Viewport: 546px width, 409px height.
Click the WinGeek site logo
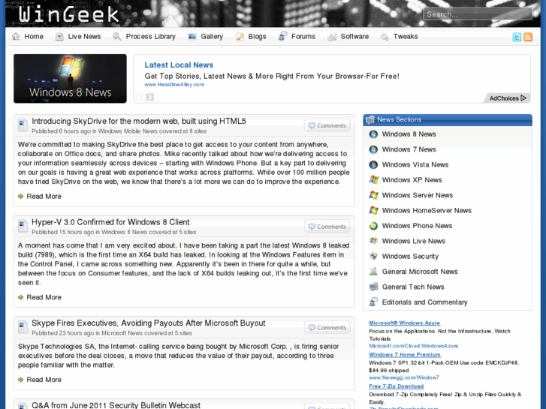click(x=68, y=14)
